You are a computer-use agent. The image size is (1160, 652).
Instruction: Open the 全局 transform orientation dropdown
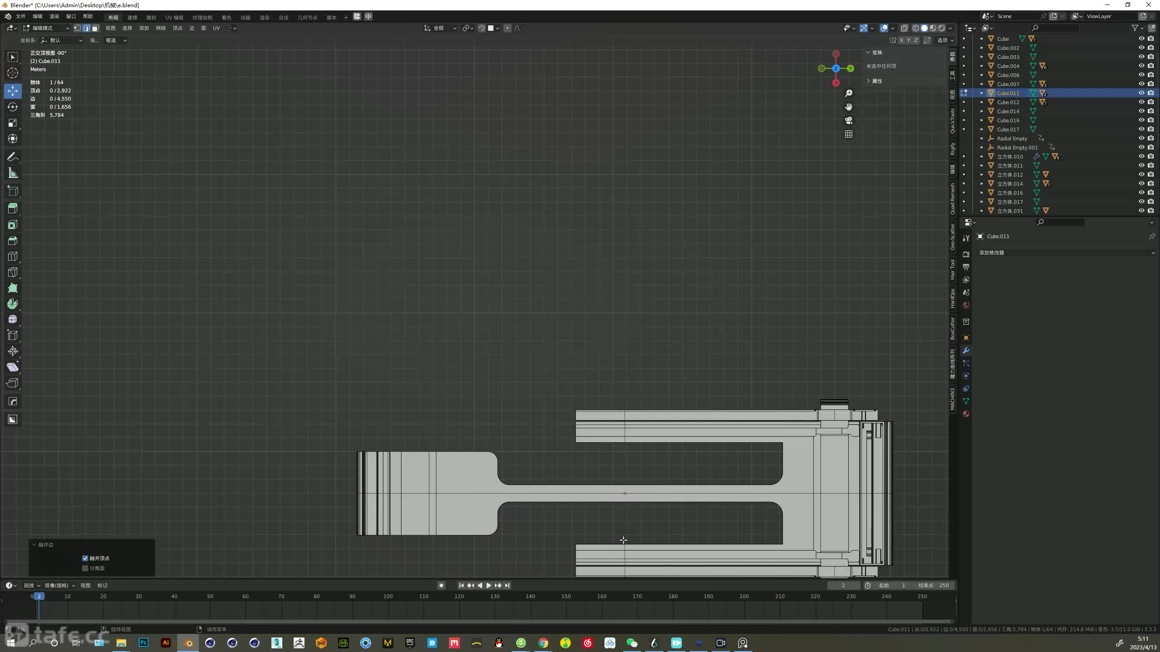pos(440,28)
